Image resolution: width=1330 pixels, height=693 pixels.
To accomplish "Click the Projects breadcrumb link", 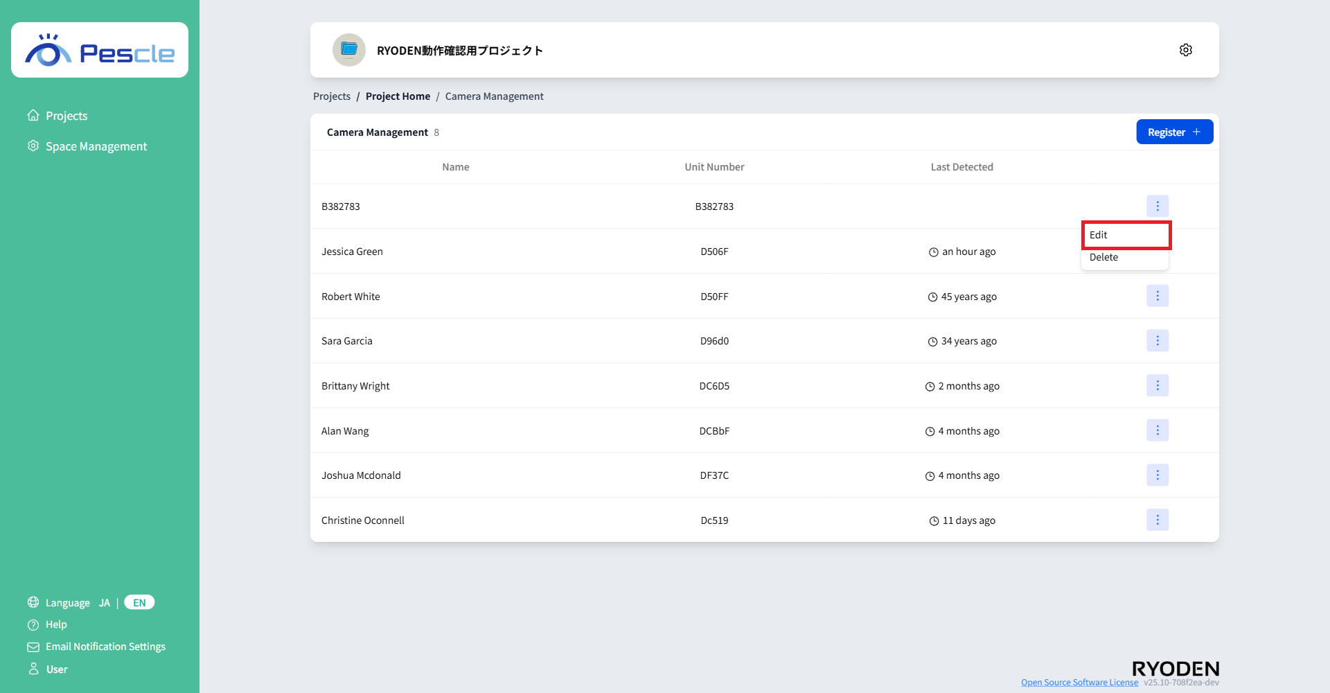I will (332, 96).
